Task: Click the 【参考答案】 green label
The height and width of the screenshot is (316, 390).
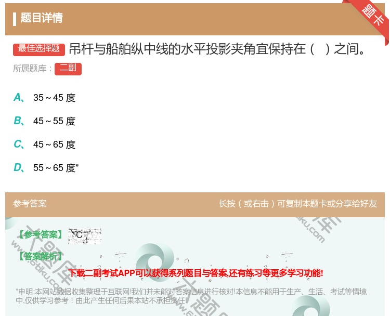Action: coord(41,234)
